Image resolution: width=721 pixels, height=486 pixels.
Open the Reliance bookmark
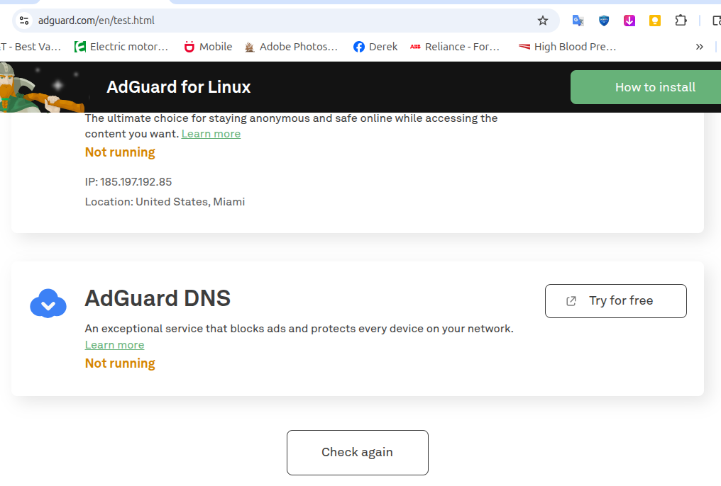tap(455, 47)
